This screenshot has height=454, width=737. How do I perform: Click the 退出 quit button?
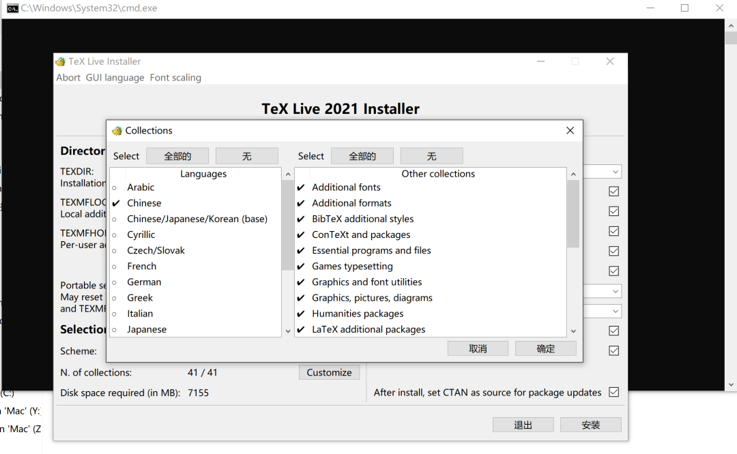[523, 425]
